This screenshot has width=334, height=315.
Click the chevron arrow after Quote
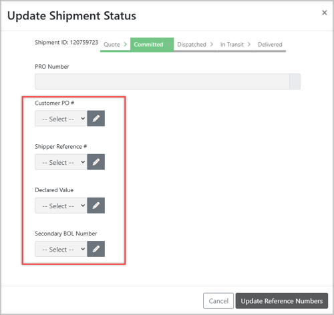click(126, 44)
